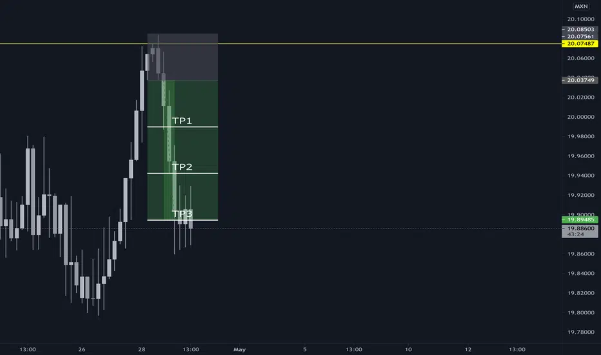Select the yellow 20.07487 price label
The image size is (601, 355).
pos(580,44)
